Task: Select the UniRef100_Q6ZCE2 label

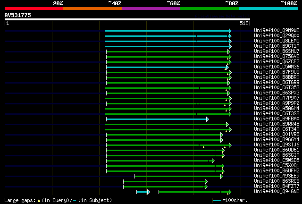Action: click(x=277, y=62)
